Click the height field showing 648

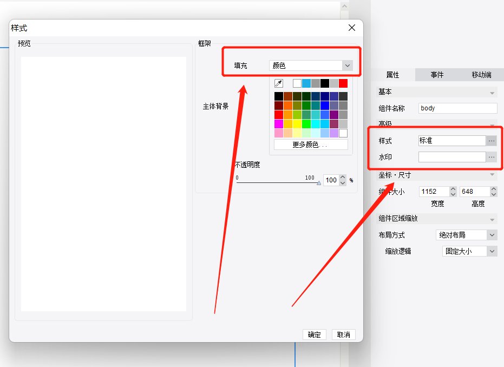(x=475, y=192)
